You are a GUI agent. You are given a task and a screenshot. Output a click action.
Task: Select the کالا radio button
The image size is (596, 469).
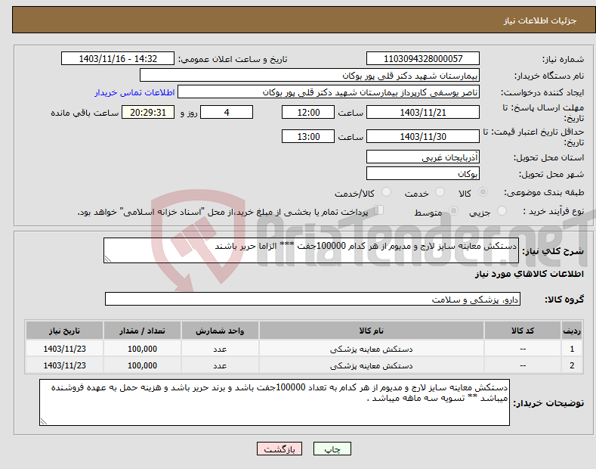coord(483,192)
